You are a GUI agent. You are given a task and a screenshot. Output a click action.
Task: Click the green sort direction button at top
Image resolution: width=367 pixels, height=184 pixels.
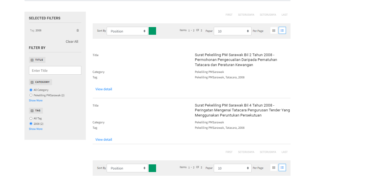(x=152, y=31)
